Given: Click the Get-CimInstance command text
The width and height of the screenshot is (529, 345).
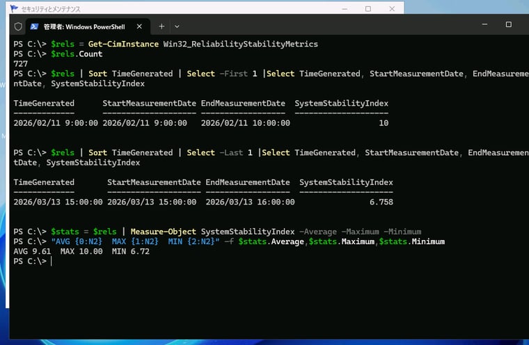Looking at the screenshot, I should [123, 45].
